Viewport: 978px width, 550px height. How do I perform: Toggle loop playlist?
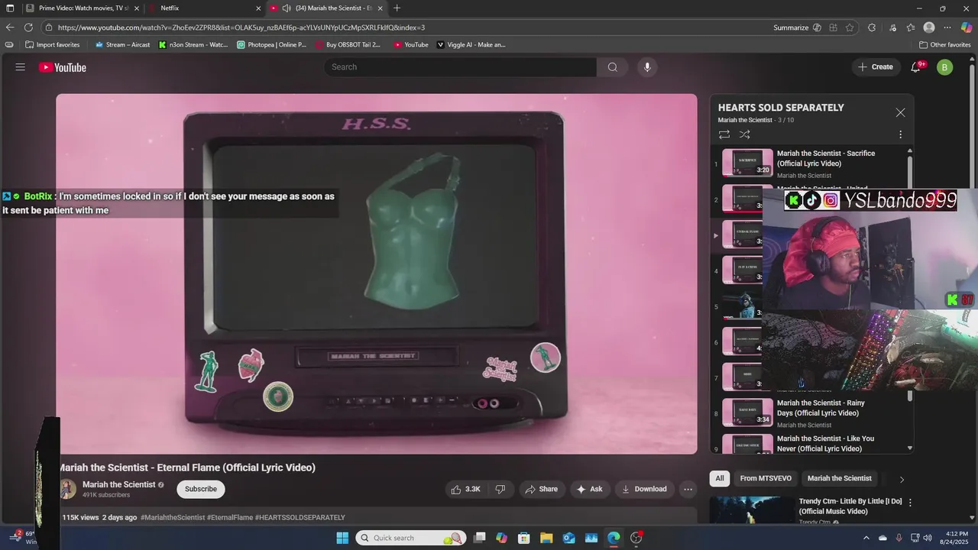coord(724,134)
